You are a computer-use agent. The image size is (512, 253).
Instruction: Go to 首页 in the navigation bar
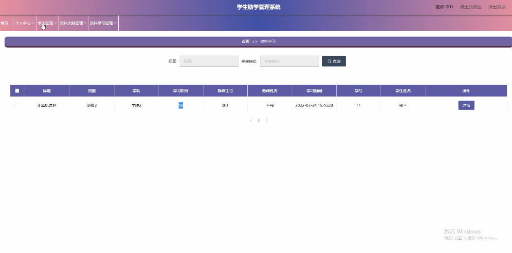(x=4, y=23)
